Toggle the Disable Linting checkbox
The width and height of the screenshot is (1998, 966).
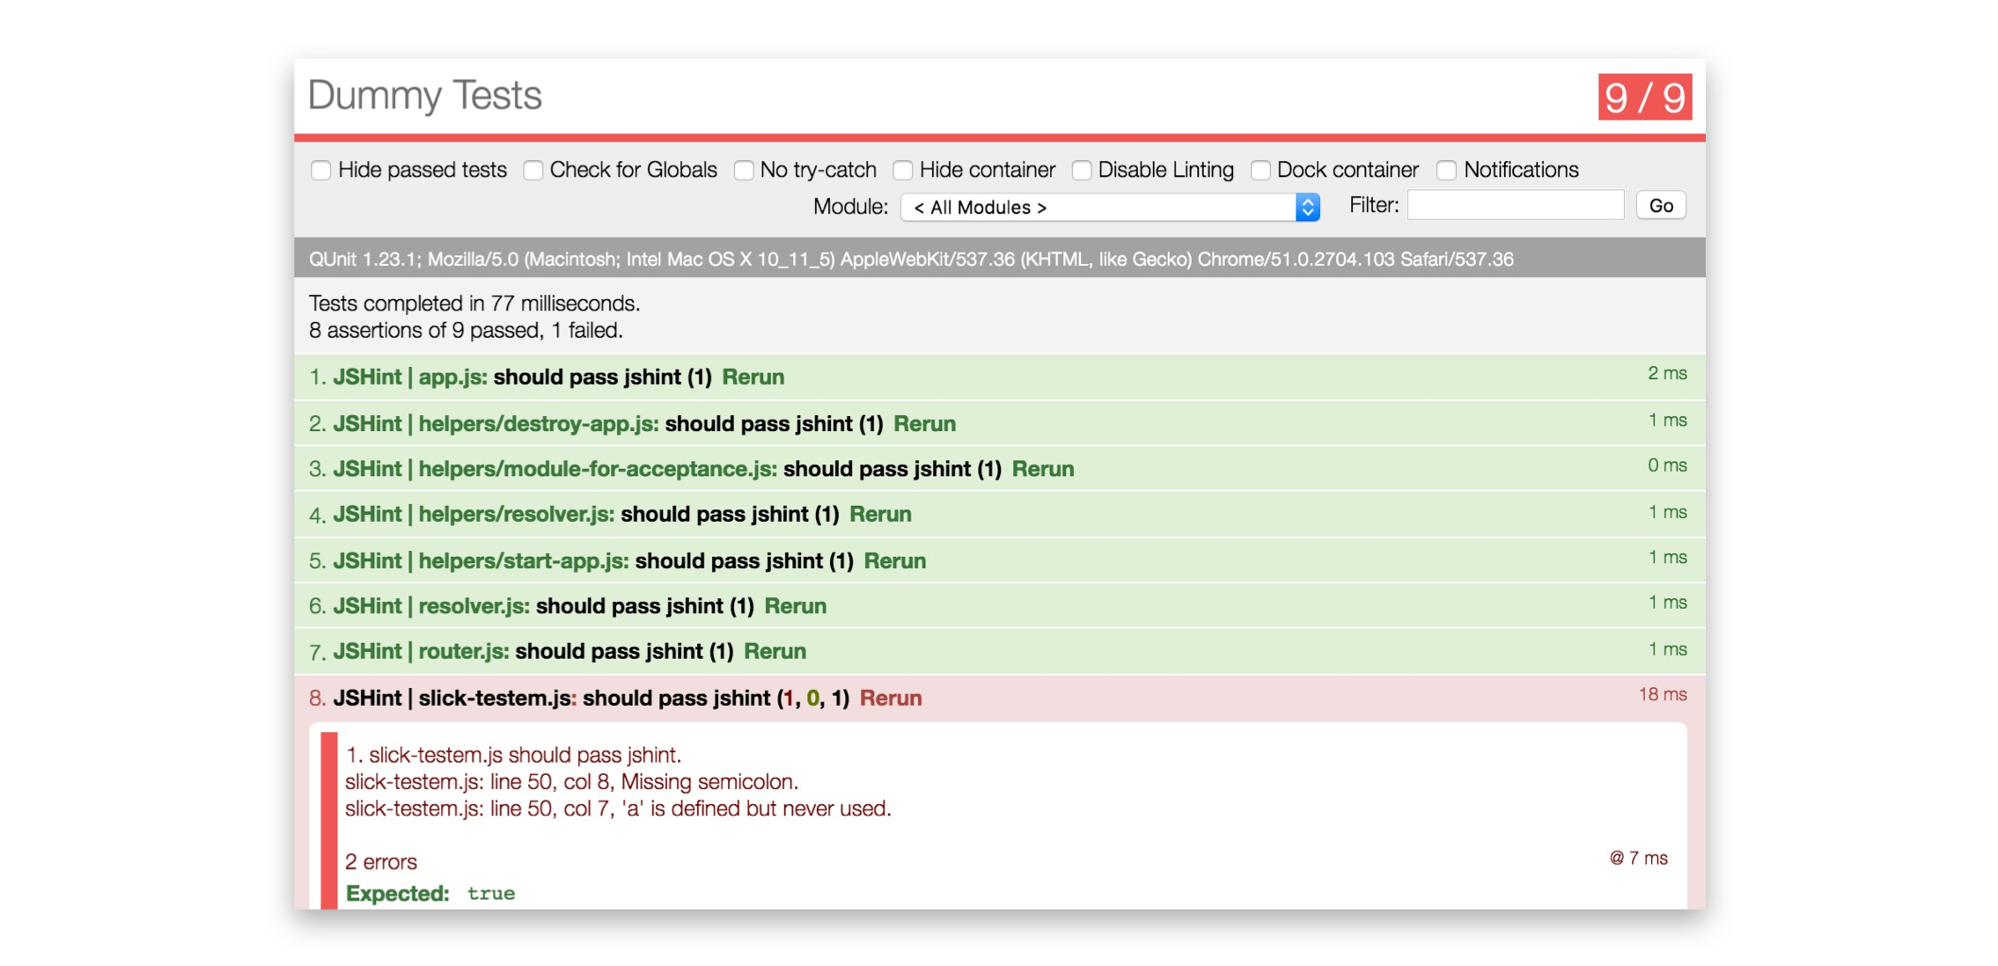[x=1082, y=170]
